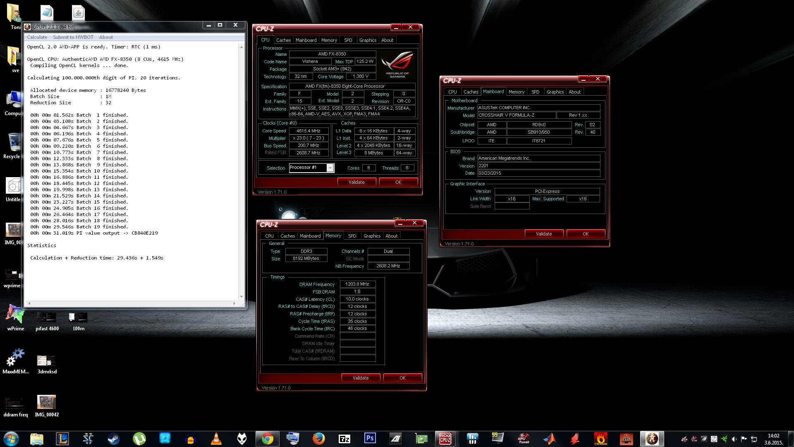The image size is (794, 447).
Task: Click the Core Speed 4615.4 MHz field
Action: [309, 131]
